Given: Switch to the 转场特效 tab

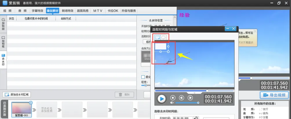Looking at the screenshot, I should (x=67, y=11).
